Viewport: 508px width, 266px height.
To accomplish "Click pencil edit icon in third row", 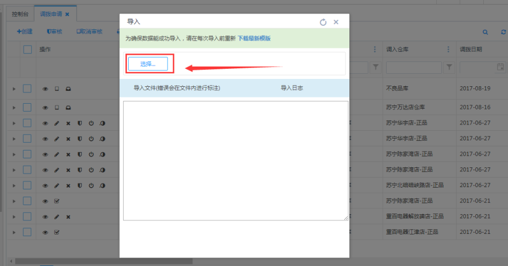I will click(56, 123).
